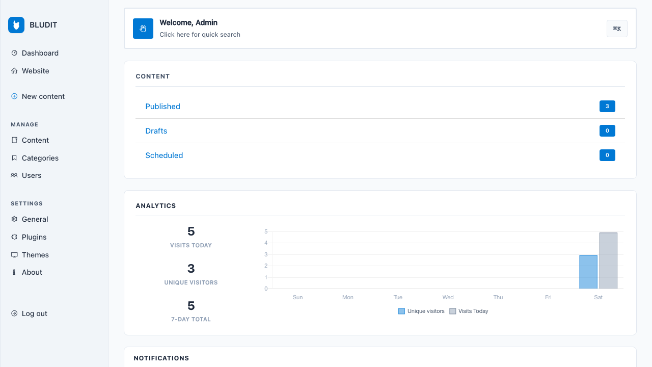
Task: Click the Mon axis label on chart
Action: pyautogui.click(x=348, y=297)
